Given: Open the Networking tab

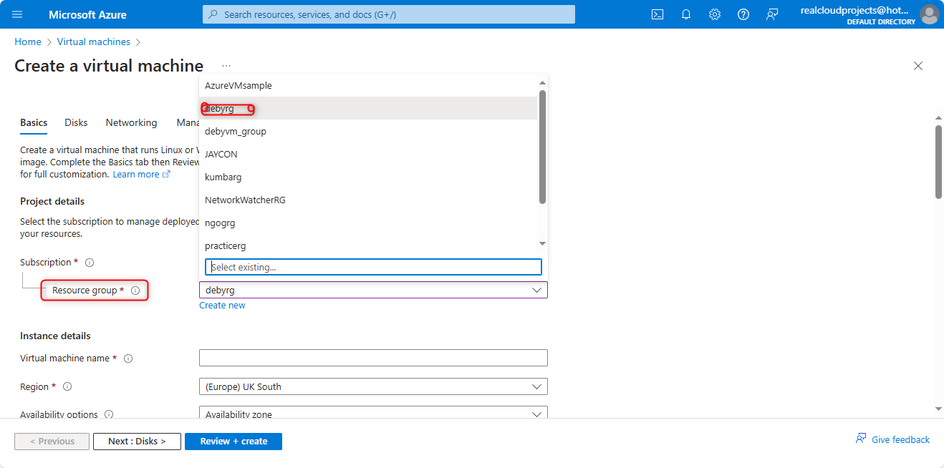Looking at the screenshot, I should tap(131, 123).
